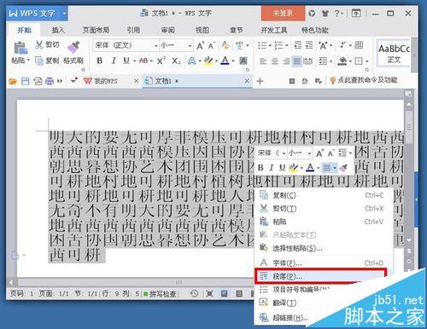The height and width of the screenshot is (329, 427).
Task: Click the print icon in quick toolbar
Action: [50, 81]
